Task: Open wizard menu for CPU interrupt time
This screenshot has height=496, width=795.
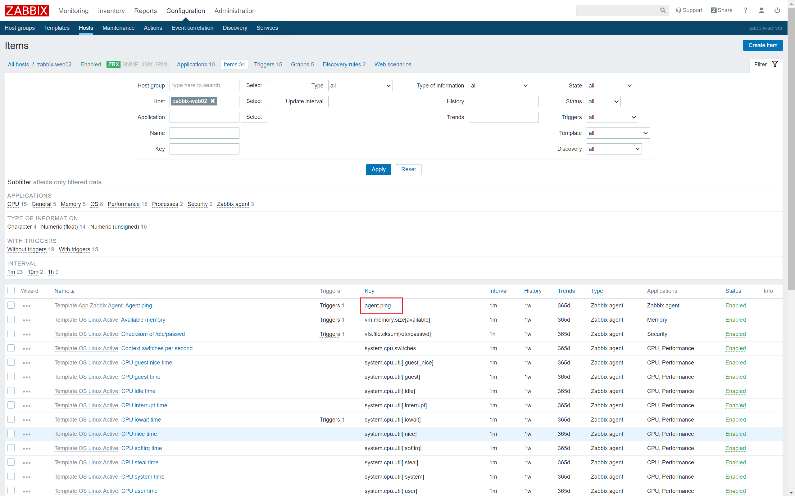Action: click(27, 406)
